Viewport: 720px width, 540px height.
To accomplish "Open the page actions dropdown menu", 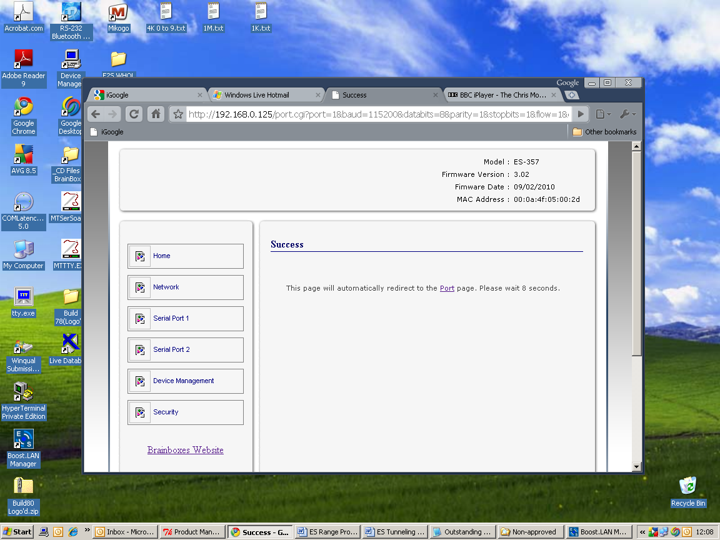I will coord(601,114).
